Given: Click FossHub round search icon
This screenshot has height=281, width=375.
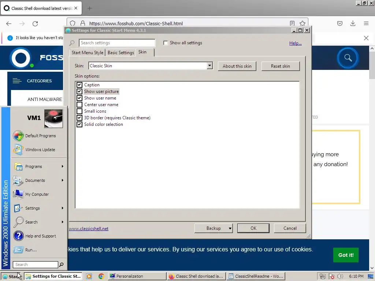Looking at the screenshot, I should click(x=348, y=58).
